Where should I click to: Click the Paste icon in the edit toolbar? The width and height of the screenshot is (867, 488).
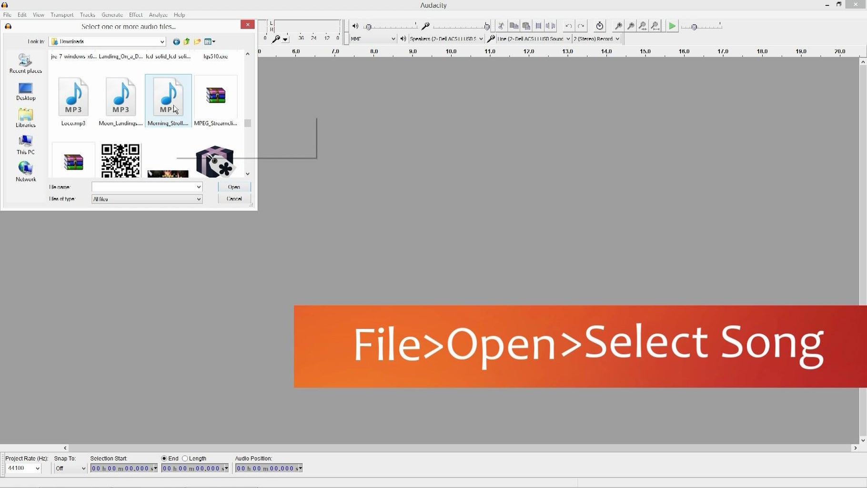point(526,26)
